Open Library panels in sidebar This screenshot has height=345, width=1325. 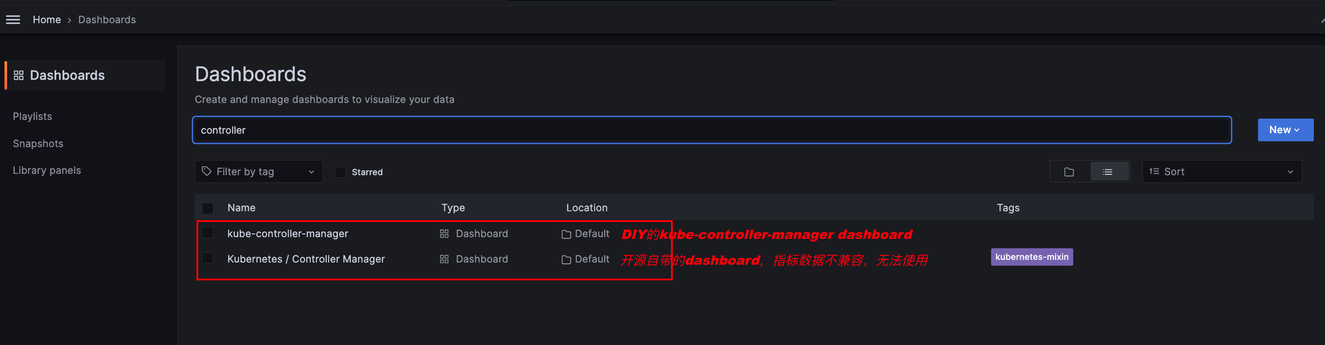[47, 170]
